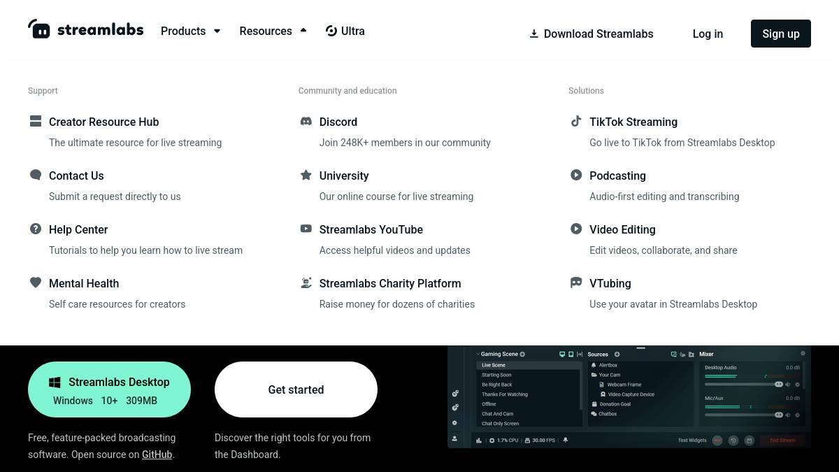Image resolution: width=839 pixels, height=472 pixels.
Task: Click 'Community and education' heading
Action: click(x=347, y=91)
